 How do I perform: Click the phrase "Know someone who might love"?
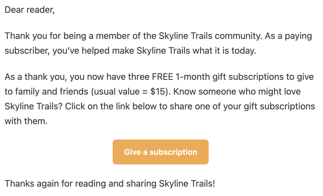click(237, 91)
